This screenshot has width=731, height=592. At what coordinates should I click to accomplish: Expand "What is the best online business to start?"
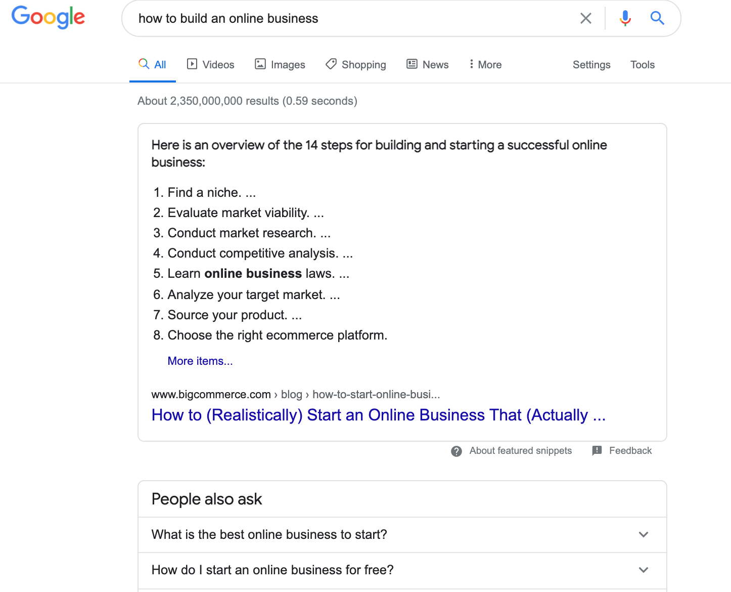pos(643,534)
